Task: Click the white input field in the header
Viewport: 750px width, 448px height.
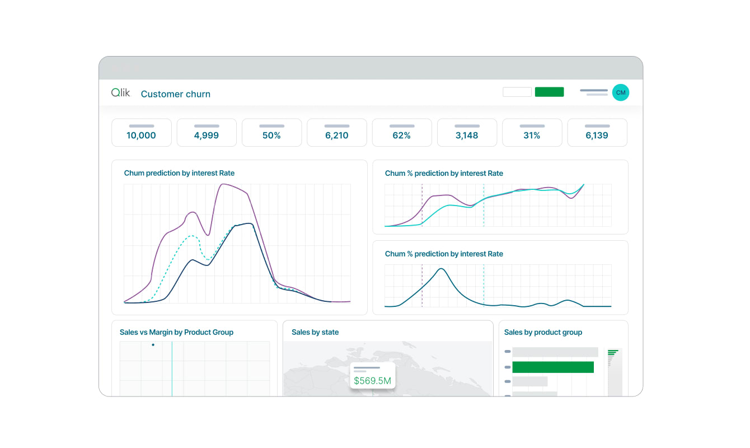Action: (517, 91)
